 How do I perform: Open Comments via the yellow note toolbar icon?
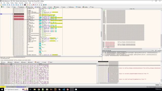(x=29, y=5)
